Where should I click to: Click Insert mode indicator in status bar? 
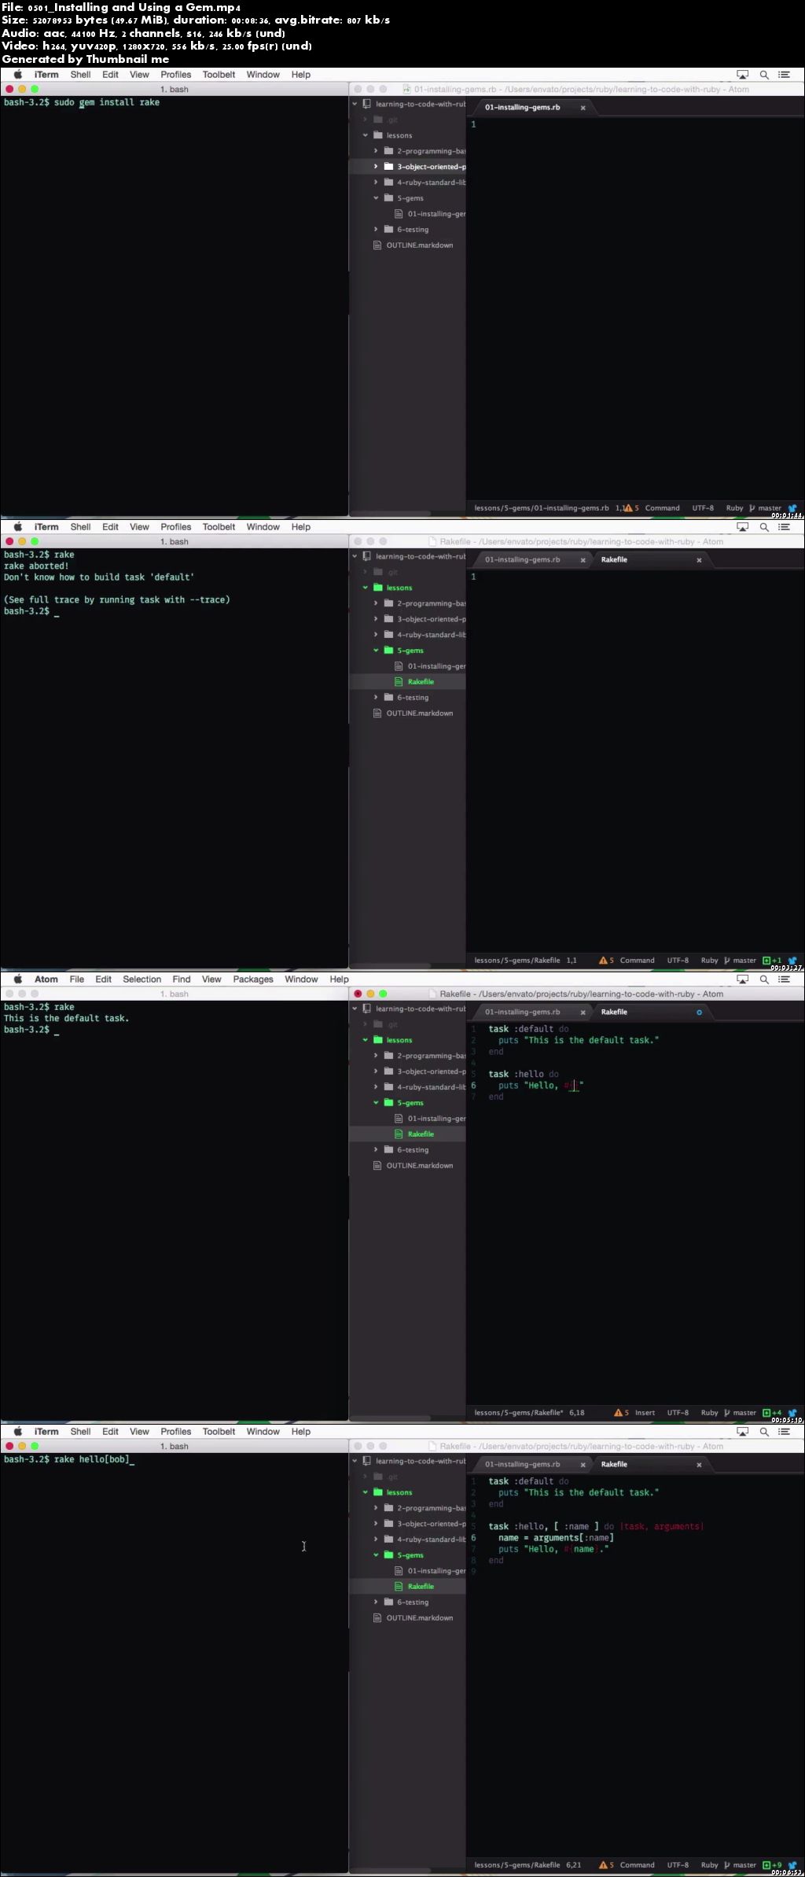tap(645, 1413)
